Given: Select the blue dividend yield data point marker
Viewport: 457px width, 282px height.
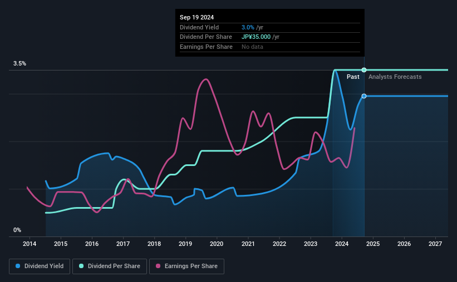Looking at the screenshot, I should (364, 96).
